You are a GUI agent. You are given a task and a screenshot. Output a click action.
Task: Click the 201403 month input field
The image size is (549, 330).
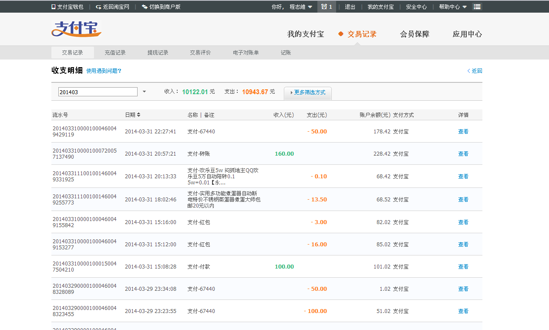[98, 92]
